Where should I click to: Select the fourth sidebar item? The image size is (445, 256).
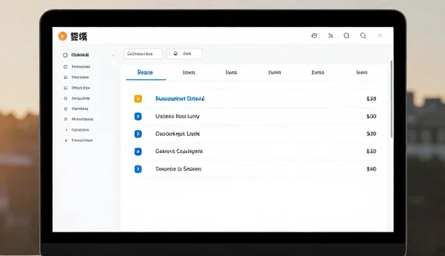pos(81,88)
